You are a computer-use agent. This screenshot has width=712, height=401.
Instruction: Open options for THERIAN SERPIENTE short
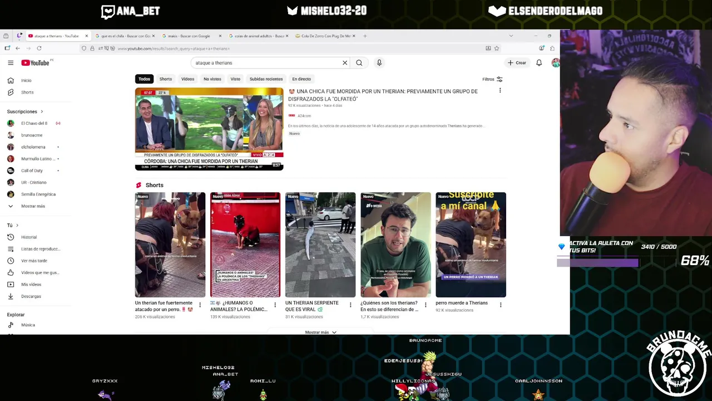pyautogui.click(x=350, y=305)
